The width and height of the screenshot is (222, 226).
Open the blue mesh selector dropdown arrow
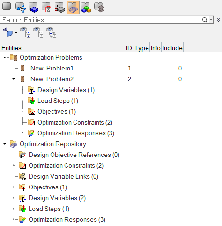tap(16, 32)
